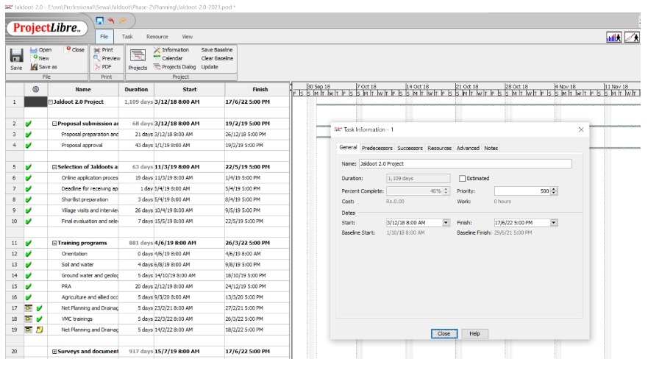Click completed checkmark of Proposal approval row
The image size is (648, 373).
pyautogui.click(x=28, y=146)
